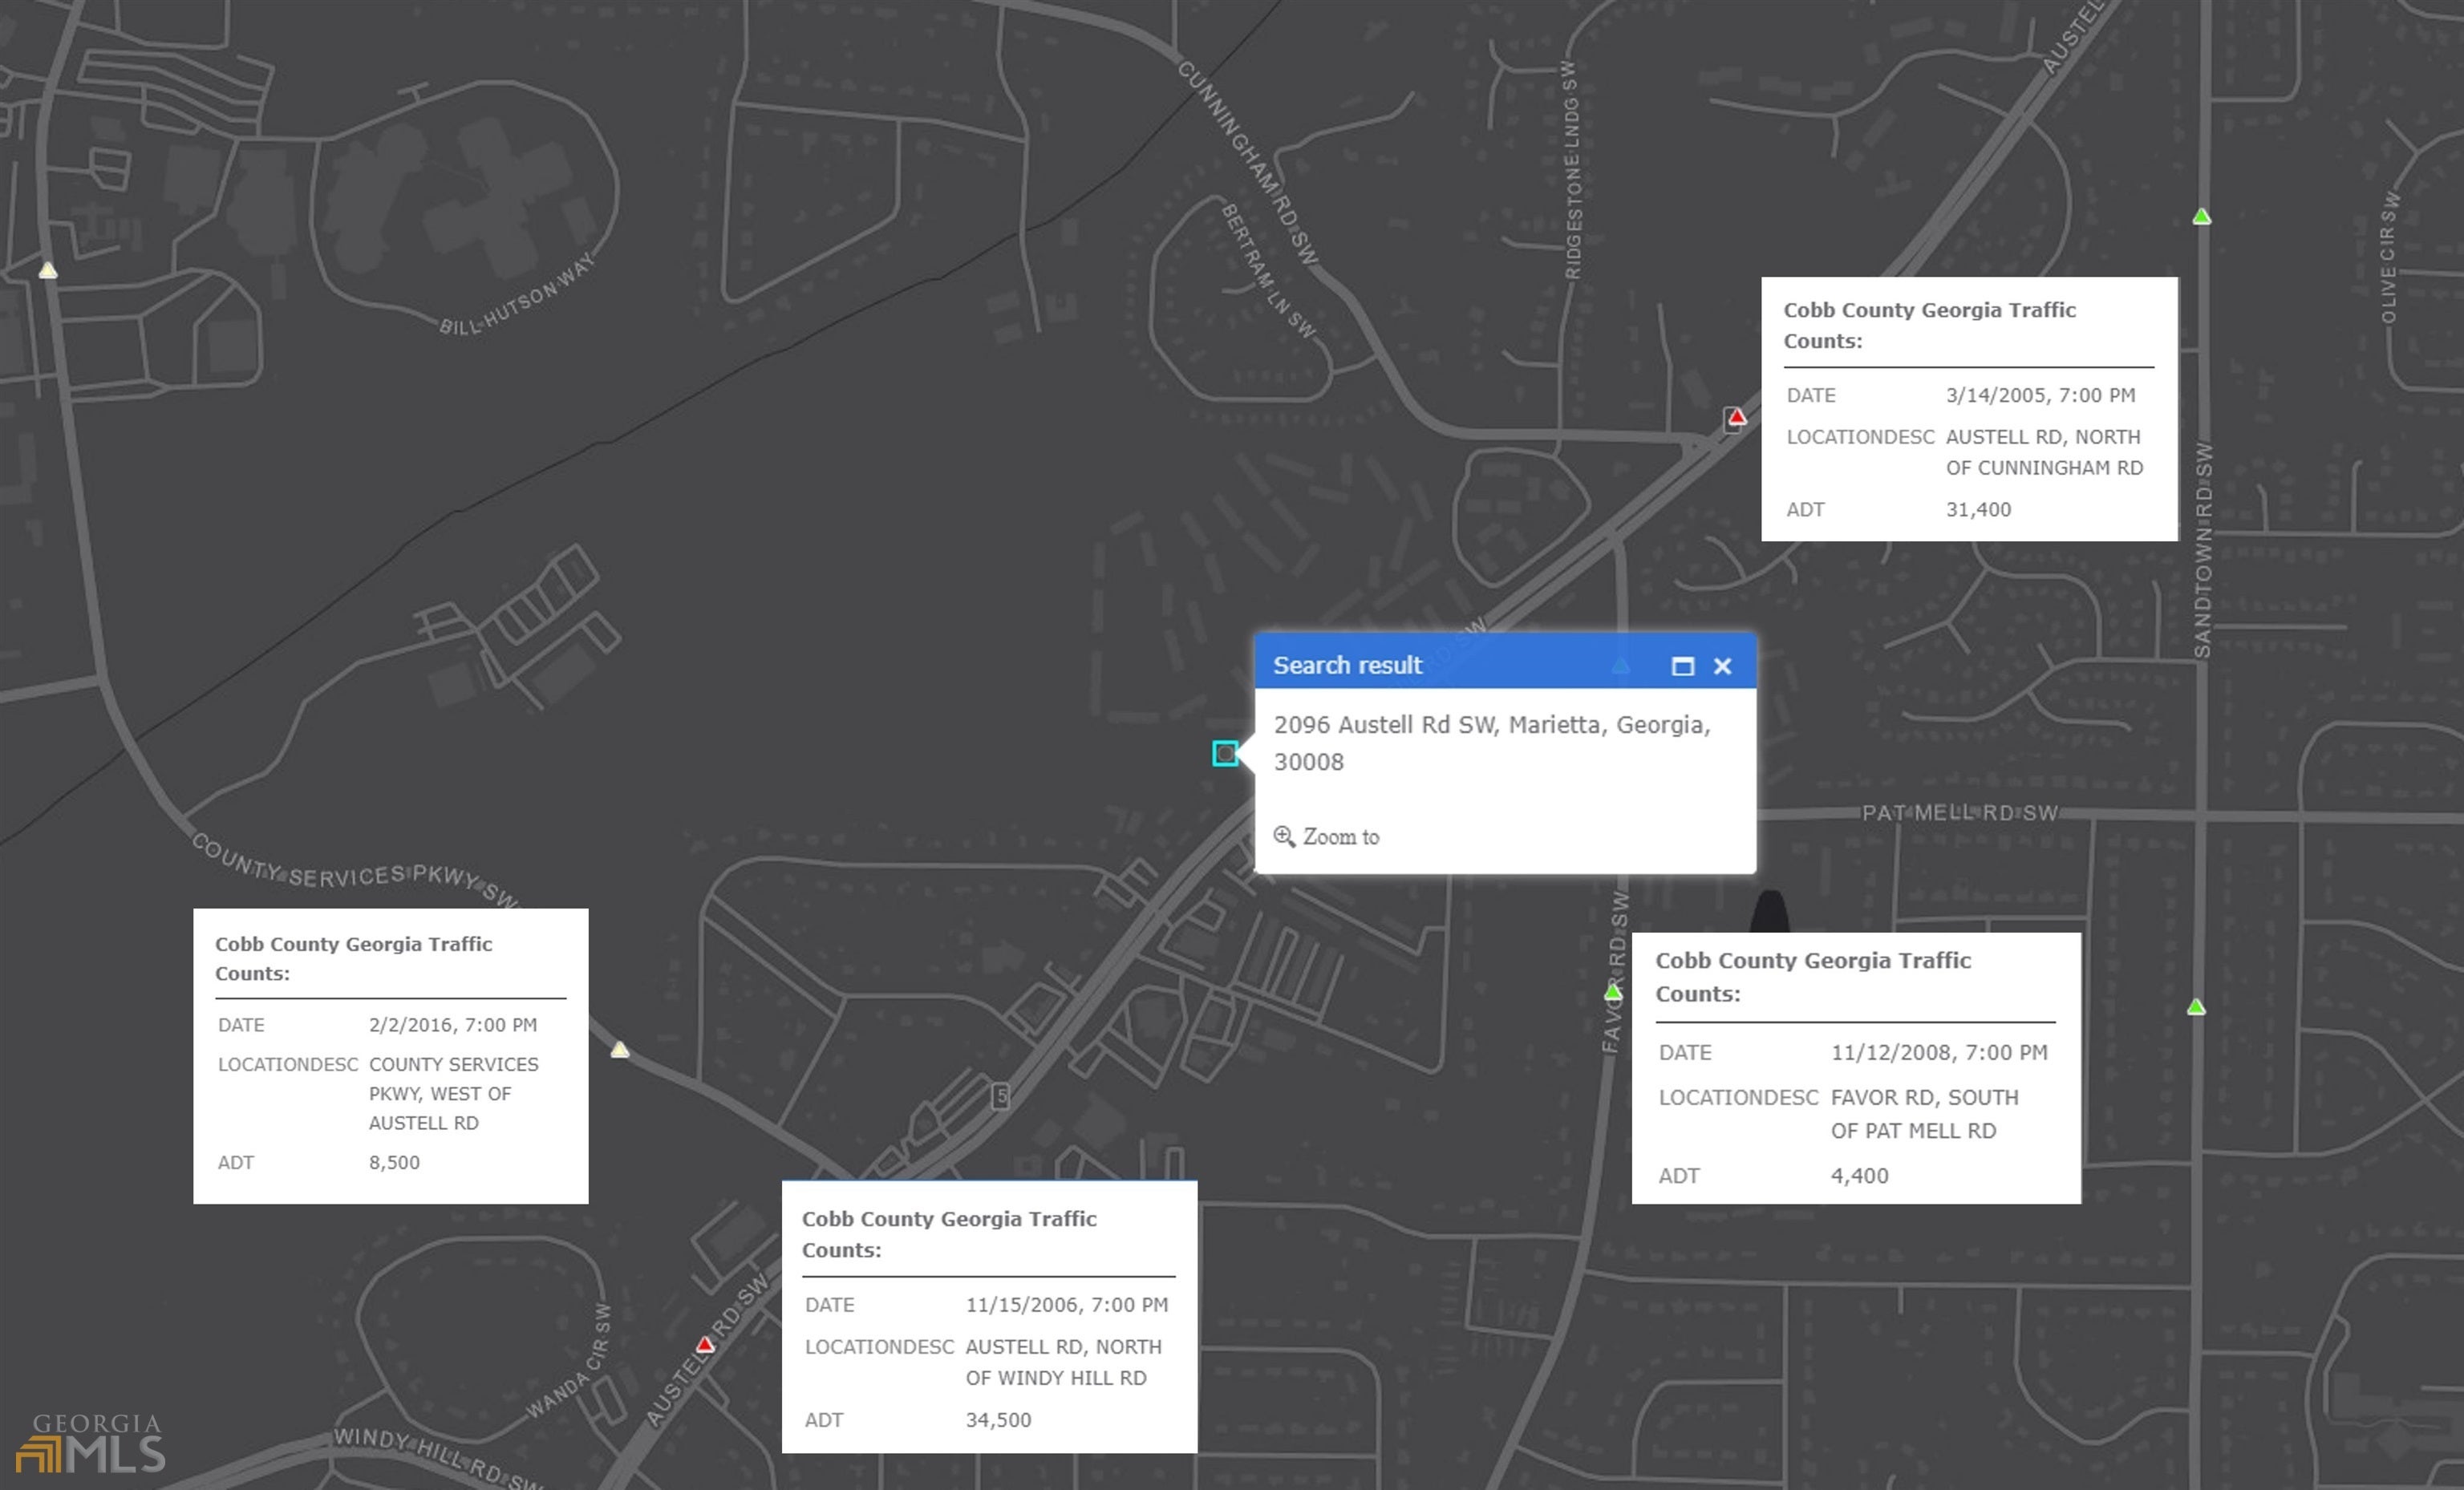Click the 31,400 ADT value

coord(1977,509)
